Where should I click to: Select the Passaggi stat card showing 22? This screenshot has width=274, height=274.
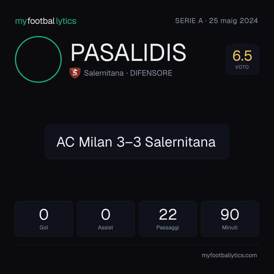pyautogui.click(x=168, y=219)
